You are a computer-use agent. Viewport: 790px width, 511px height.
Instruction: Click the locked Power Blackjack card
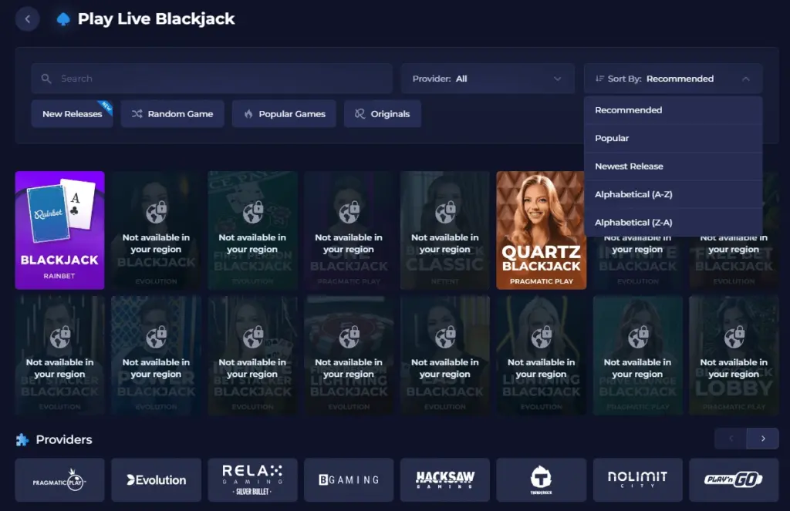click(x=156, y=355)
